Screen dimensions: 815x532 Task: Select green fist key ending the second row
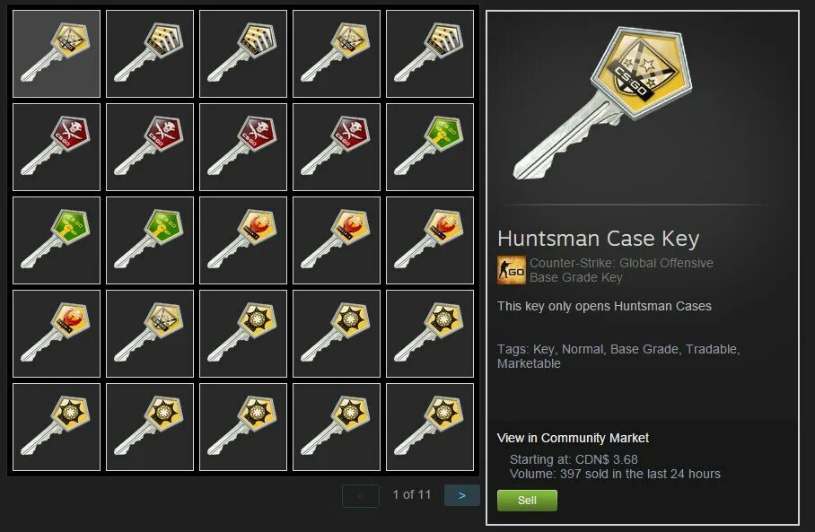tap(430, 147)
